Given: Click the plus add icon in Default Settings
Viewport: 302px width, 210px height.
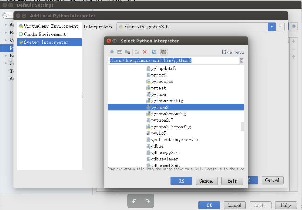Looking at the screenshot, I should pos(294,41).
